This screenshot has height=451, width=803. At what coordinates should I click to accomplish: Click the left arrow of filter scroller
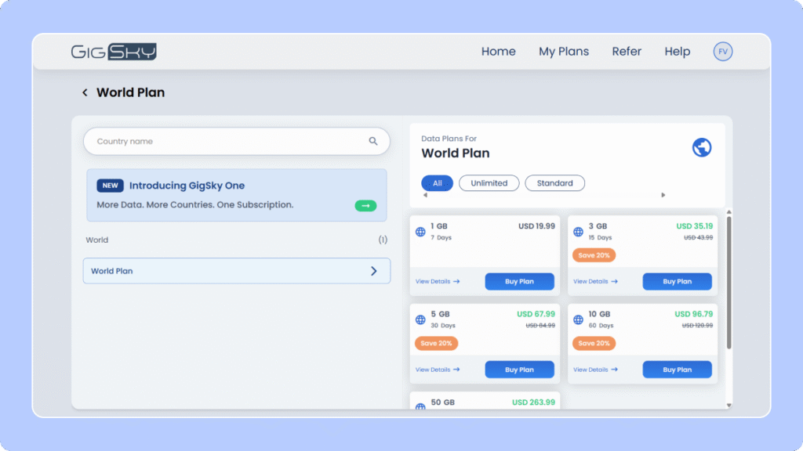pos(424,195)
